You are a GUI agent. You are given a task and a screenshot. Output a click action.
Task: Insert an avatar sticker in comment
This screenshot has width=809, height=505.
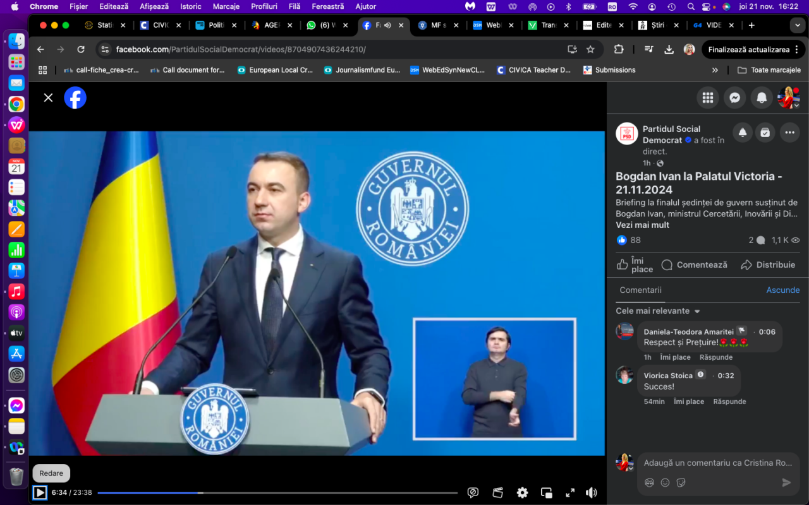[x=649, y=482]
